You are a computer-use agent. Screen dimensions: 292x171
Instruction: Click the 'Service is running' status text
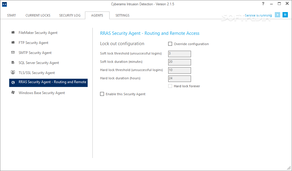(258, 15)
